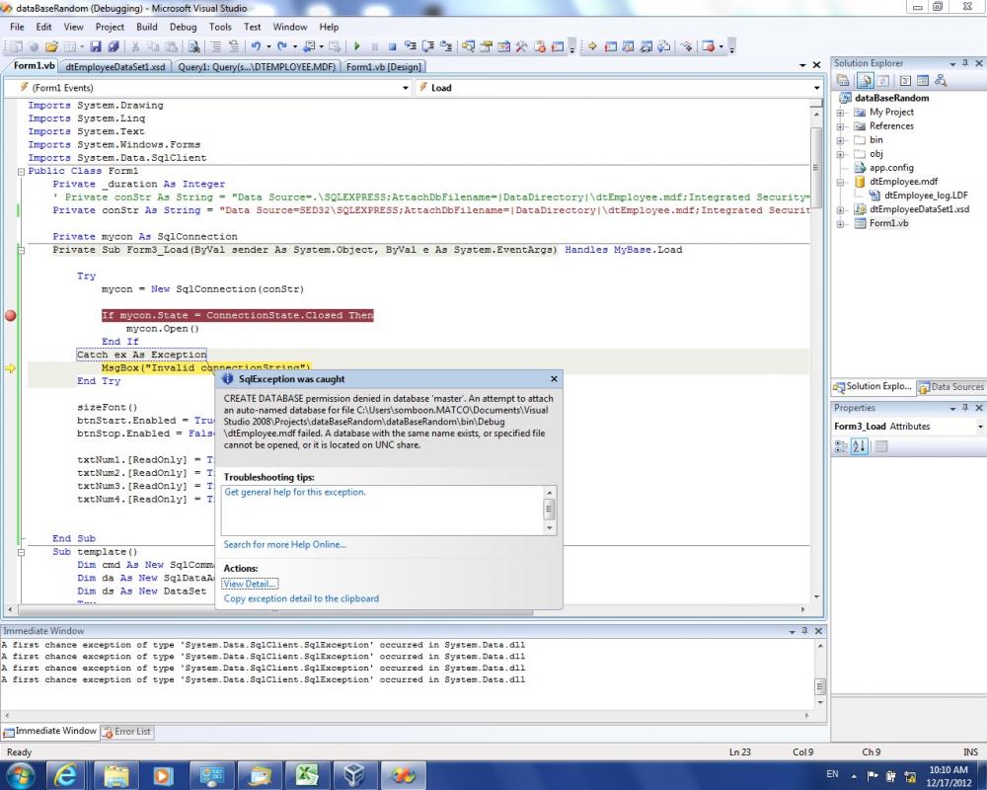Image resolution: width=987 pixels, height=790 pixels.
Task: Open the Debug menu
Action: click(x=183, y=27)
